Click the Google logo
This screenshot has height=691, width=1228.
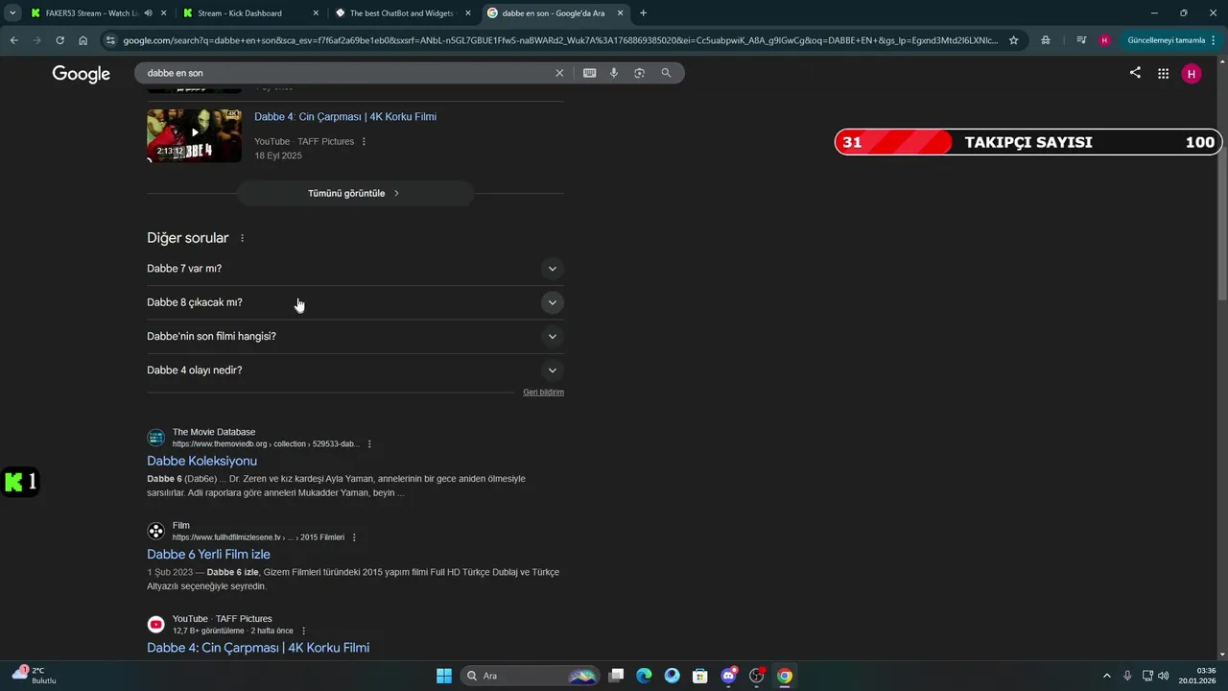[82, 74]
